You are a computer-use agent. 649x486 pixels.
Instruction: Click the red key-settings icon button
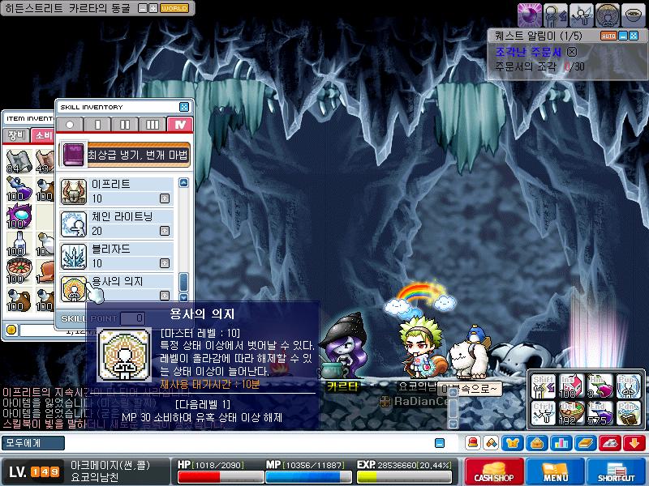click(610, 443)
